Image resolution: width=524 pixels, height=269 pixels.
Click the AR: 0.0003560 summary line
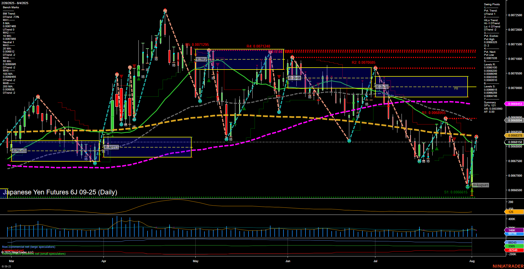click(493, 109)
